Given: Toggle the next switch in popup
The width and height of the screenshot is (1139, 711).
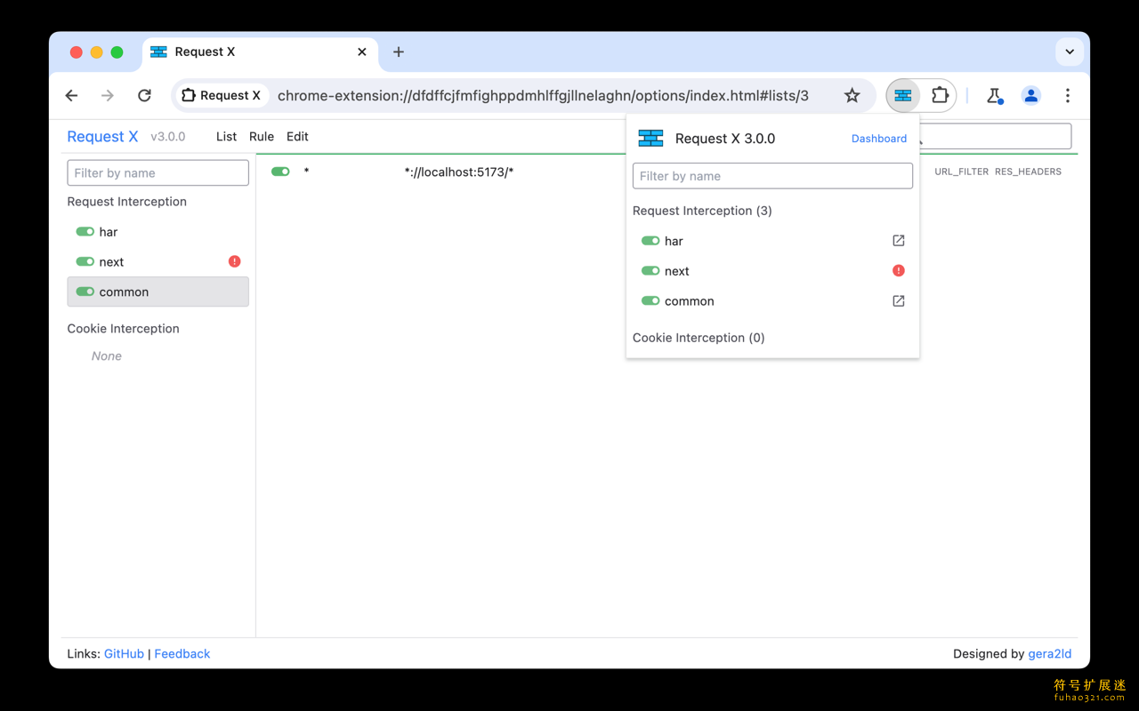Looking at the screenshot, I should 650,271.
